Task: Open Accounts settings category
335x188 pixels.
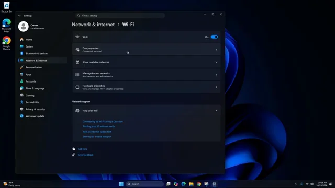Action: 42,81
